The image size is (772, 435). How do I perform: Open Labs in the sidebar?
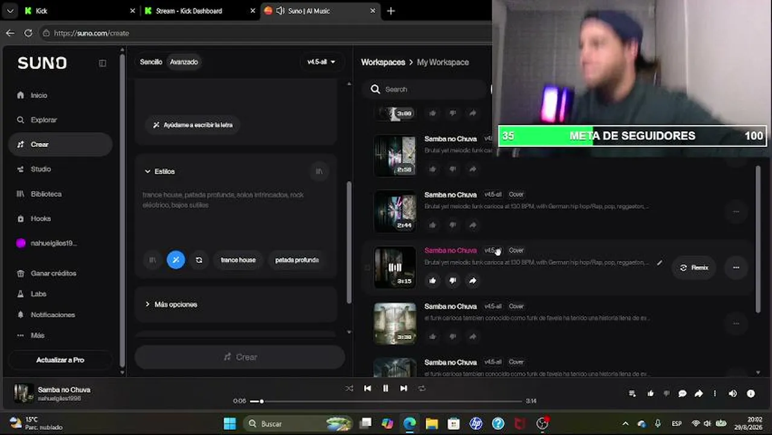point(38,294)
